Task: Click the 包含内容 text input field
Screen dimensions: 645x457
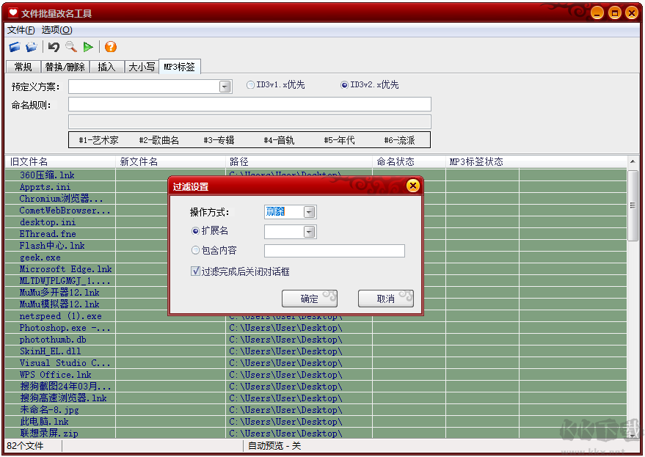Action: (x=334, y=251)
